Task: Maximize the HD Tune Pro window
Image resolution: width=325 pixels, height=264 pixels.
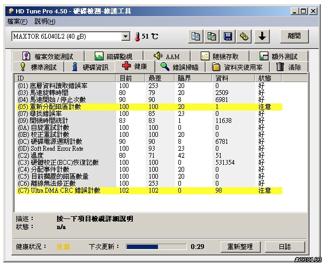Action: [304, 11]
